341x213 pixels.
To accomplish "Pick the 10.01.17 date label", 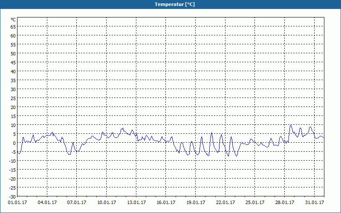I will click(x=106, y=203).
